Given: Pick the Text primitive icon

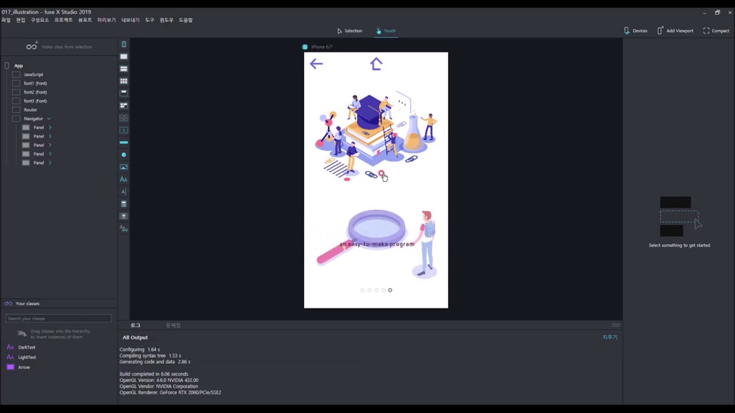Looking at the screenshot, I should [x=123, y=180].
